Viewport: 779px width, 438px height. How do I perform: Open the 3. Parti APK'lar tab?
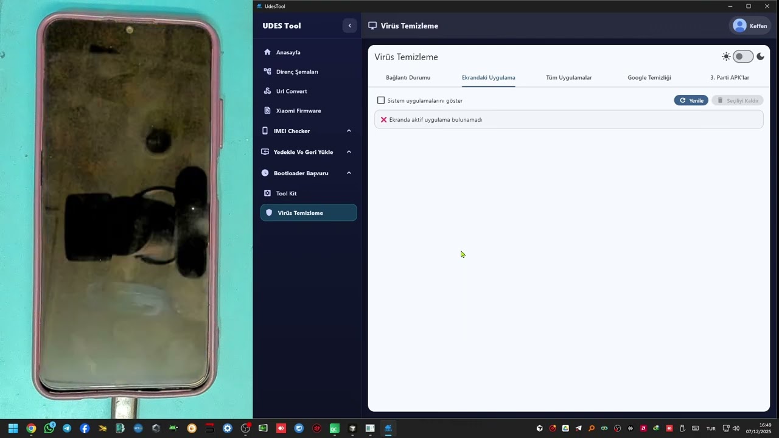pyautogui.click(x=730, y=78)
